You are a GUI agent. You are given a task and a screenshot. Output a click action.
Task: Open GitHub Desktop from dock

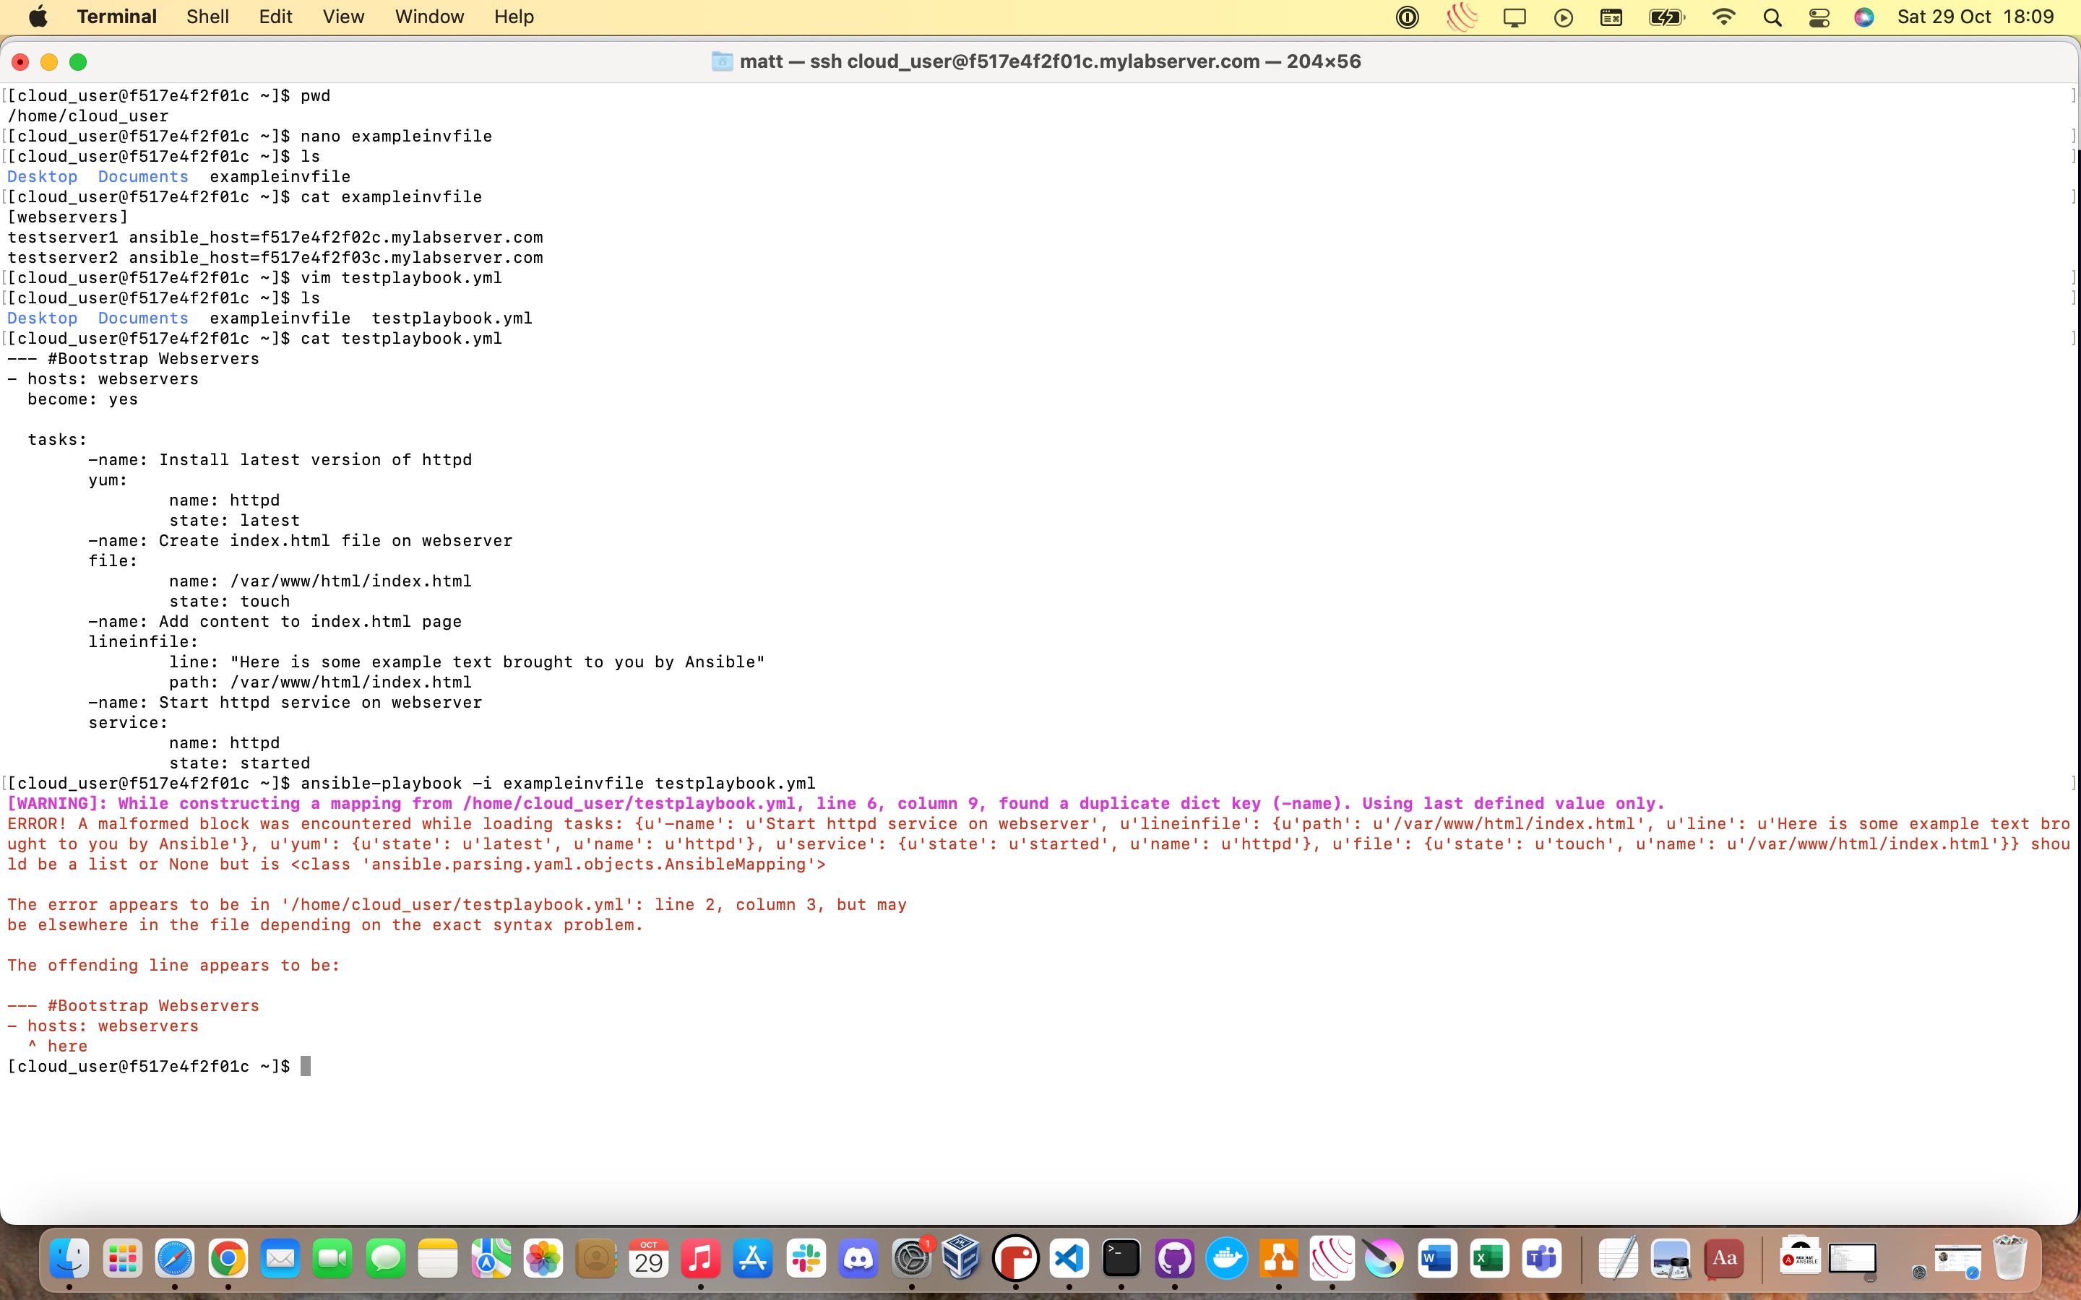tap(1173, 1259)
